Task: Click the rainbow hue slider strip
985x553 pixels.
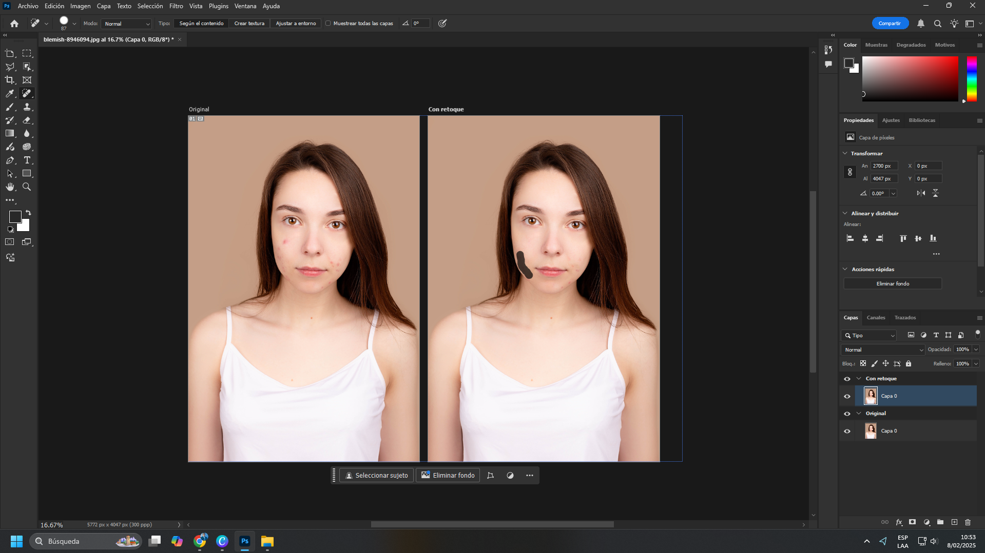Action: (x=972, y=78)
